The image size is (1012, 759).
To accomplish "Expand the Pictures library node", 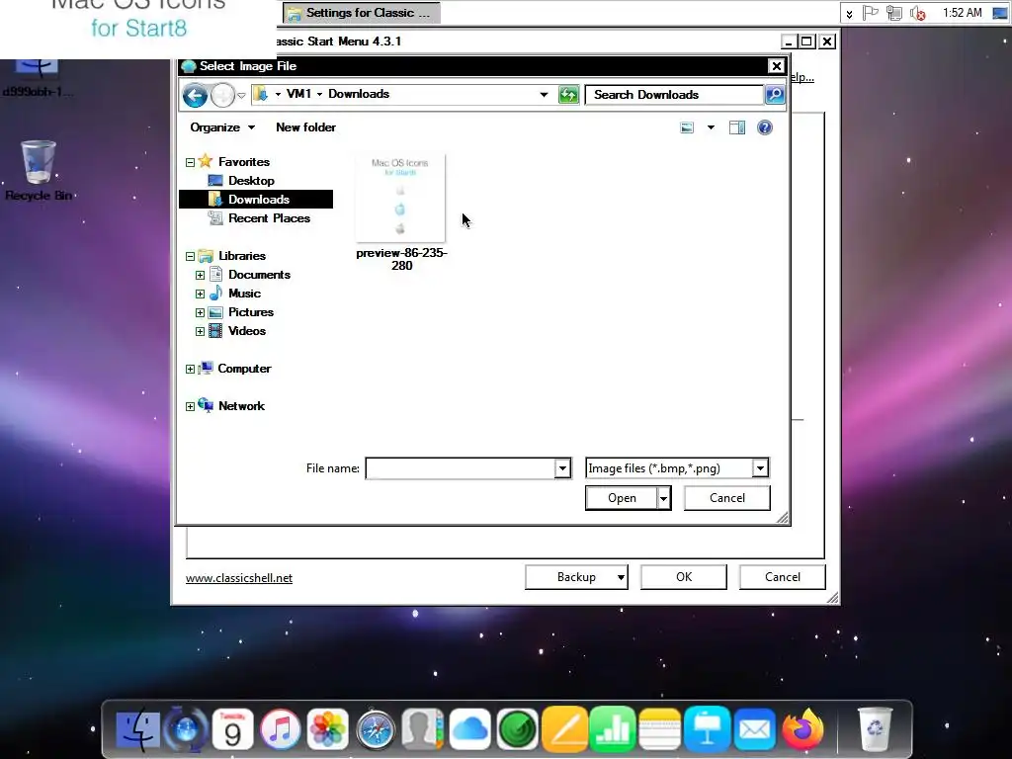I will coord(200,312).
